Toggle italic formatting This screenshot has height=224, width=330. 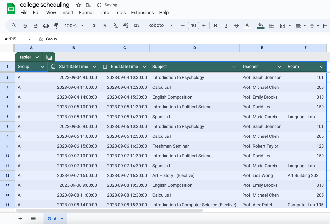(x=226, y=26)
